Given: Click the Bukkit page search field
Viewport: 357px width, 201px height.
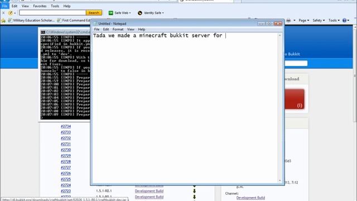Looking at the screenshot, I should click(296, 63).
